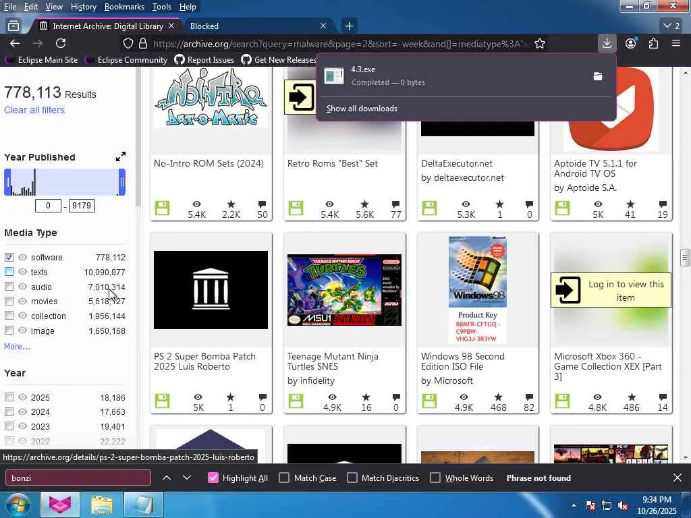Open the Windows Explorer taskbar icon

click(102, 505)
